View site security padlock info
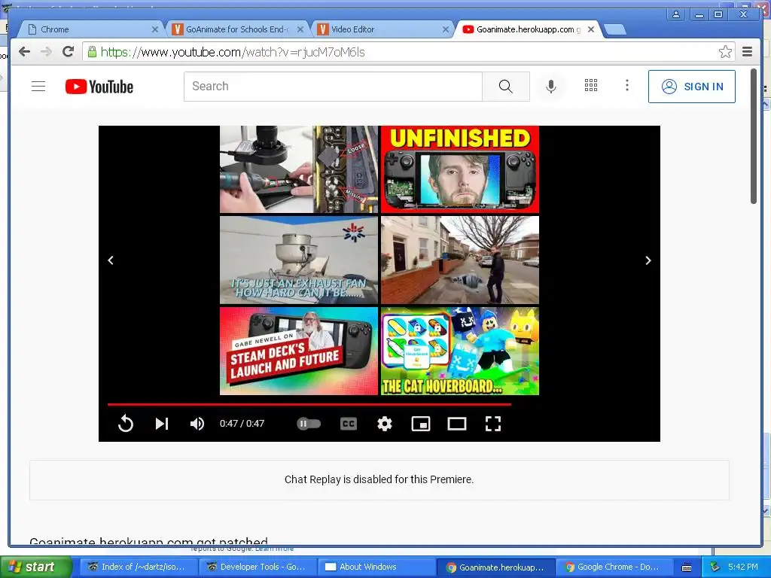This screenshot has width=771, height=578. [92, 52]
